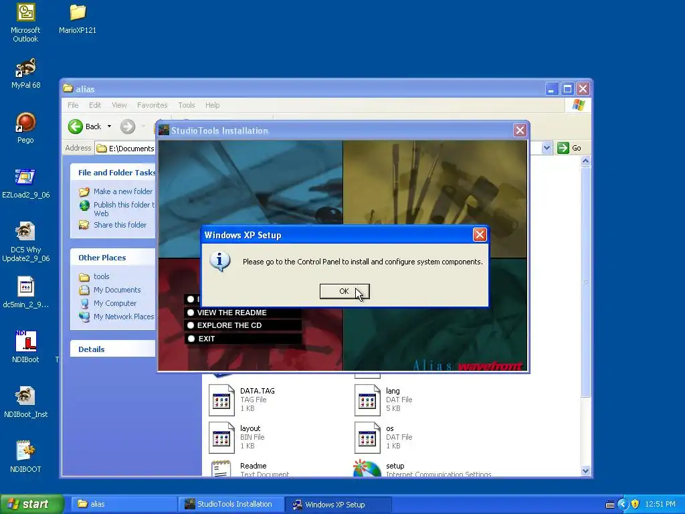Click the Forward arrow in alias toolbar
The width and height of the screenshot is (685, 514).
128,126
